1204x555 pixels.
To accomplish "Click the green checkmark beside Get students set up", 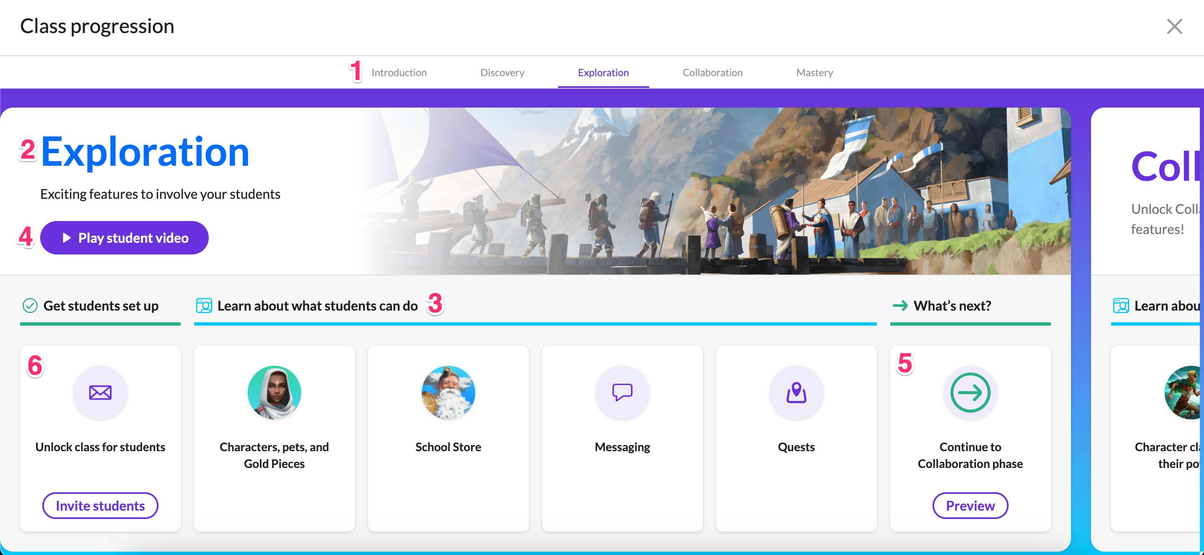I will (x=30, y=306).
